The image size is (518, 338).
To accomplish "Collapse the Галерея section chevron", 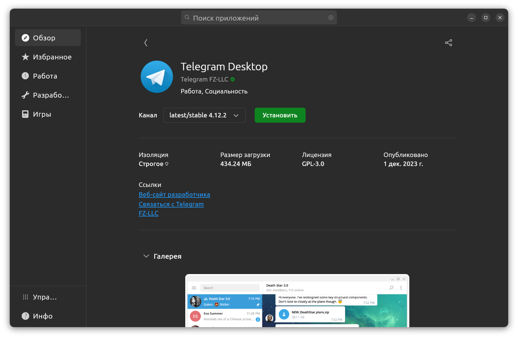I will click(146, 256).
